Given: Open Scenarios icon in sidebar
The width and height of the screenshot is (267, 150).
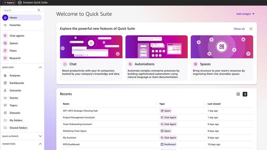Looking at the screenshot, I should pyautogui.click(x=5, y=90).
